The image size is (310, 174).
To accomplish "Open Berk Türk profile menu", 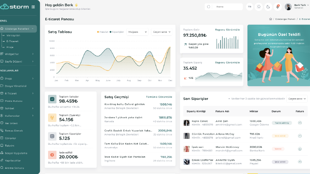I will 301,6.
